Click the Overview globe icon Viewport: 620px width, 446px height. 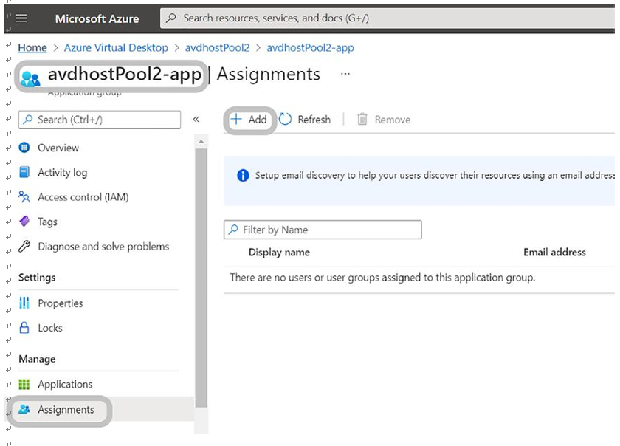(x=24, y=148)
